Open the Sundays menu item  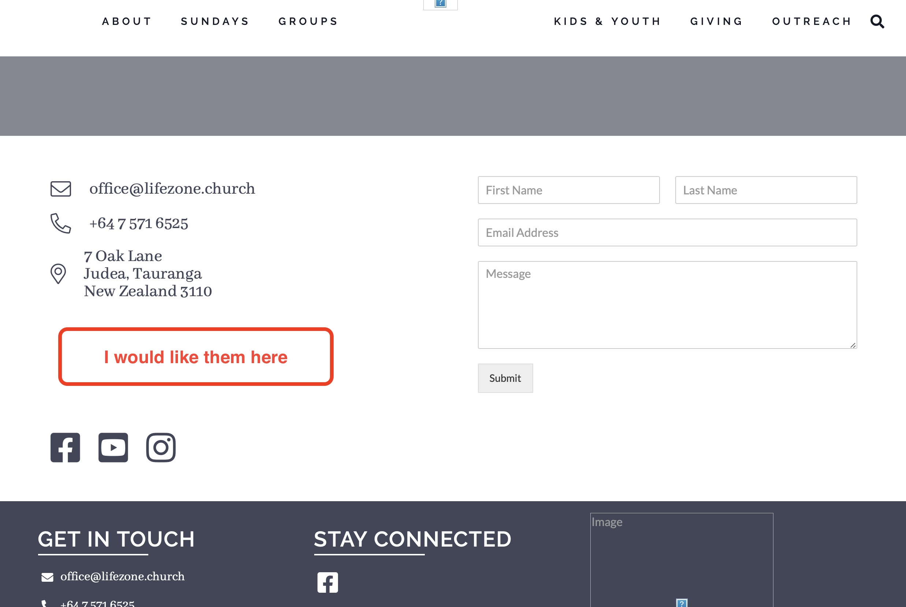tap(215, 21)
